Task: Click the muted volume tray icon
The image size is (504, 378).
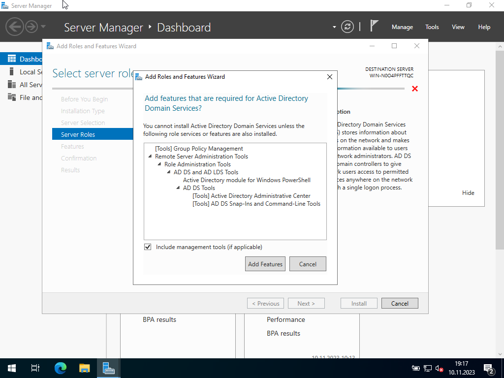Action: (440, 368)
